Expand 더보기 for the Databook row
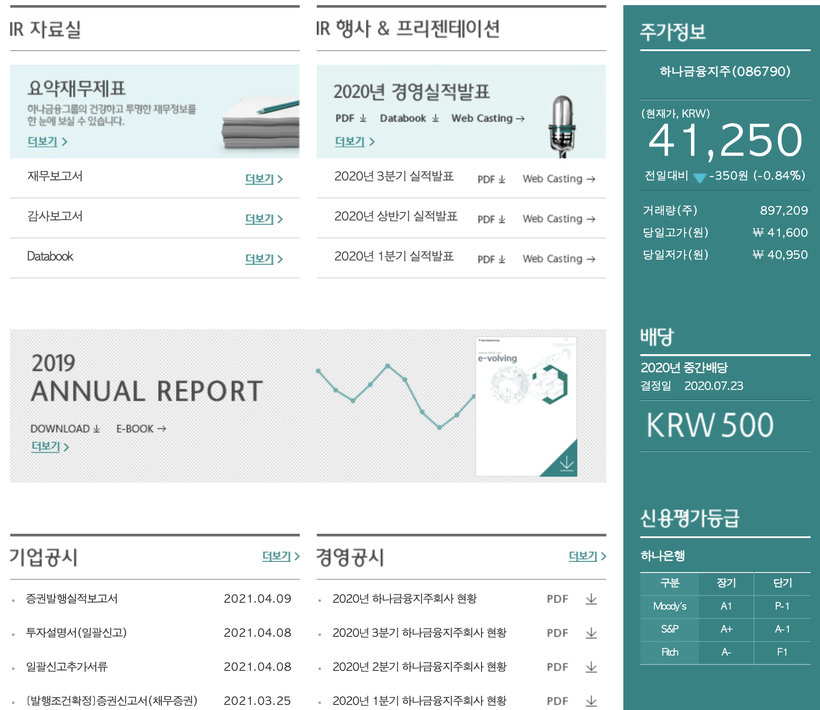The width and height of the screenshot is (820, 710). tap(264, 259)
